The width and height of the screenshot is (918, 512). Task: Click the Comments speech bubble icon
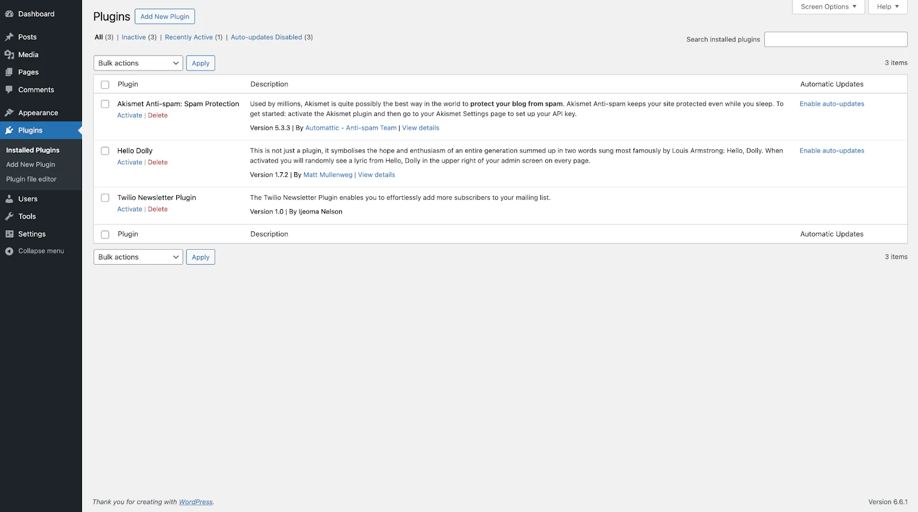pos(9,90)
